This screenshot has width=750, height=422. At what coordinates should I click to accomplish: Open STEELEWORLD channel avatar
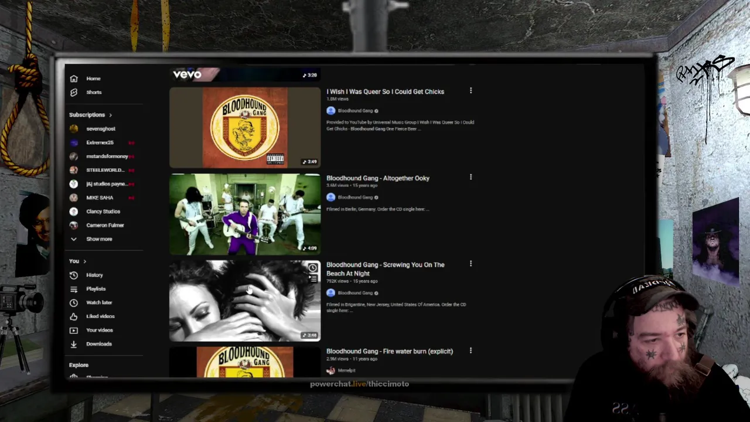tap(73, 170)
